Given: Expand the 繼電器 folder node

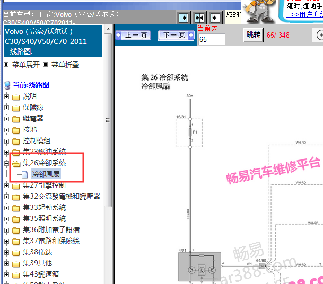Looking at the screenshot, I should pyautogui.click(x=6, y=119).
